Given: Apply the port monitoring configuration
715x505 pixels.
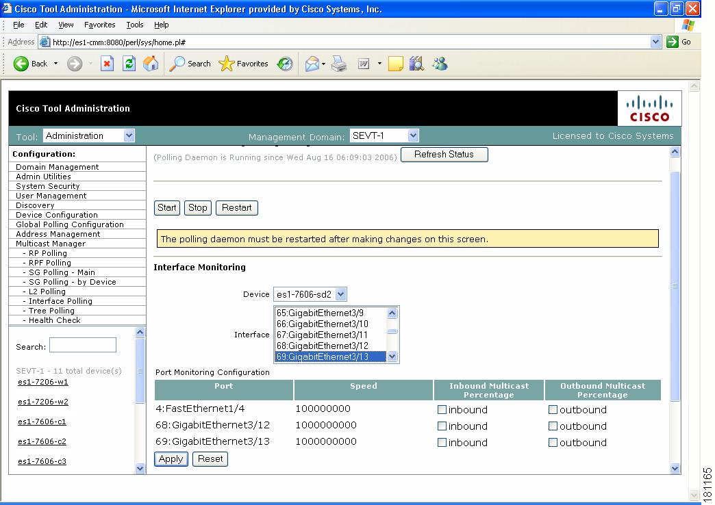Looking at the screenshot, I should (x=171, y=459).
